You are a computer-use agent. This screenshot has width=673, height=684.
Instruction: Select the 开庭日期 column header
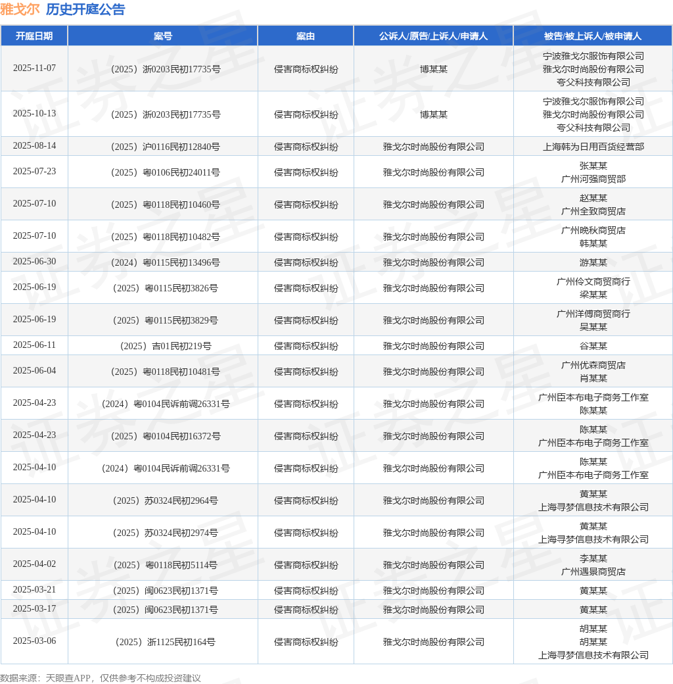pos(34,36)
